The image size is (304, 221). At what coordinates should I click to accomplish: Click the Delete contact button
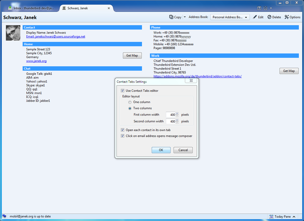[274, 17]
